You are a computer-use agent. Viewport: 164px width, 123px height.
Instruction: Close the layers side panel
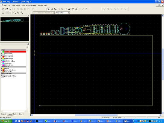pyautogui.click(x=28, y=44)
